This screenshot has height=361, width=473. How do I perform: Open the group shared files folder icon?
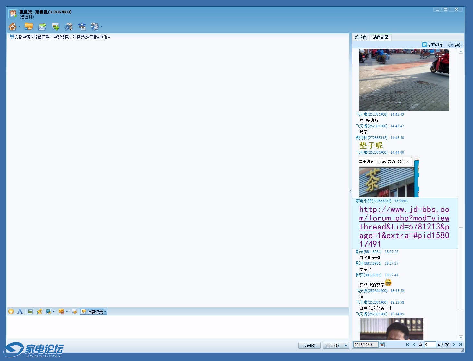[x=29, y=26]
